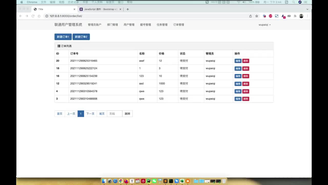This screenshot has height=185, width=328.
Task: Delete order with ID 16
Action: click(246, 76)
